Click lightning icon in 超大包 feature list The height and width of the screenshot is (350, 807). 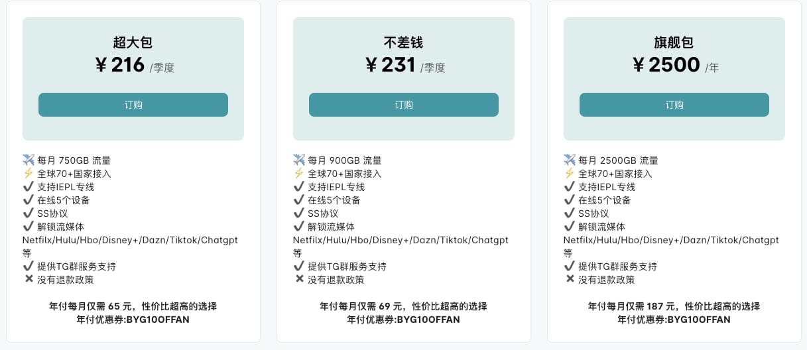point(29,173)
